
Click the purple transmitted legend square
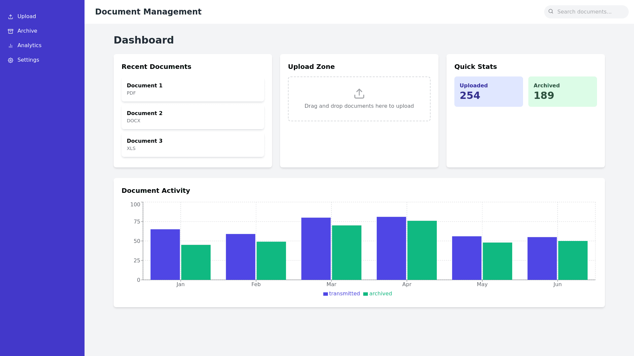pyautogui.click(x=325, y=294)
